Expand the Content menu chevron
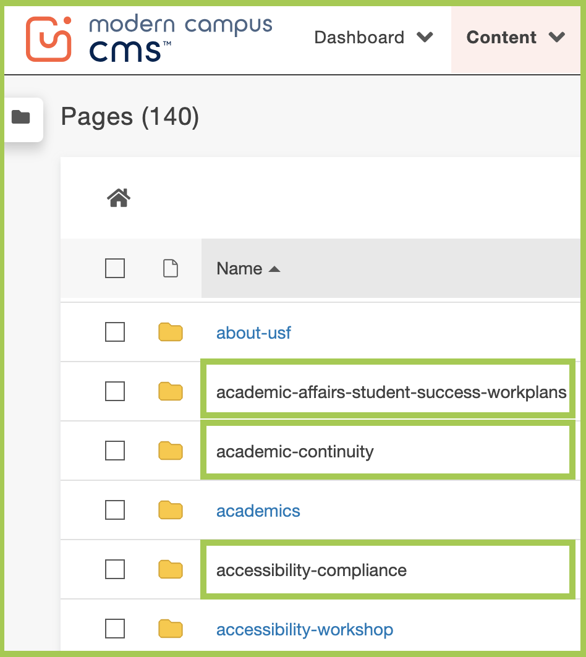This screenshot has width=586, height=657. tap(557, 37)
